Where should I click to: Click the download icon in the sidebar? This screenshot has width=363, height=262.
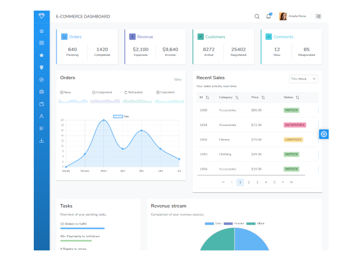41,141
